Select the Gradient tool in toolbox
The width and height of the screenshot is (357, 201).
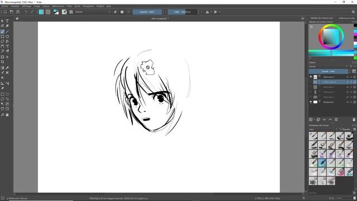(2, 68)
